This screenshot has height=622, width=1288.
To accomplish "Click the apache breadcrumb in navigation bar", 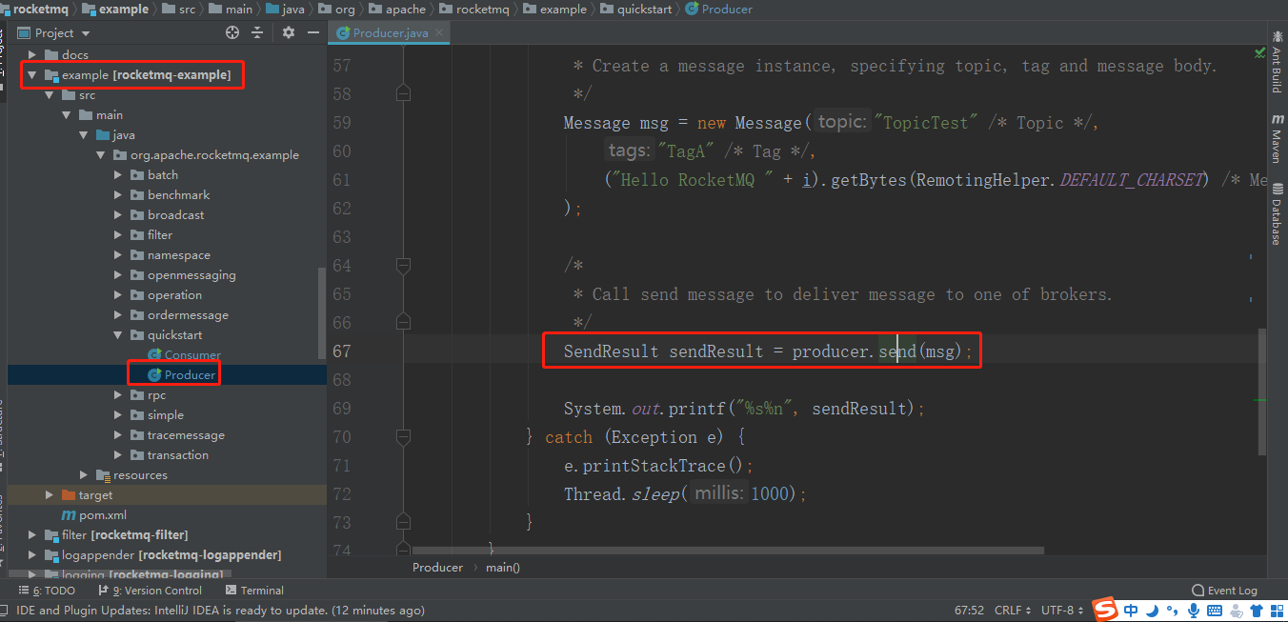I will point(398,9).
